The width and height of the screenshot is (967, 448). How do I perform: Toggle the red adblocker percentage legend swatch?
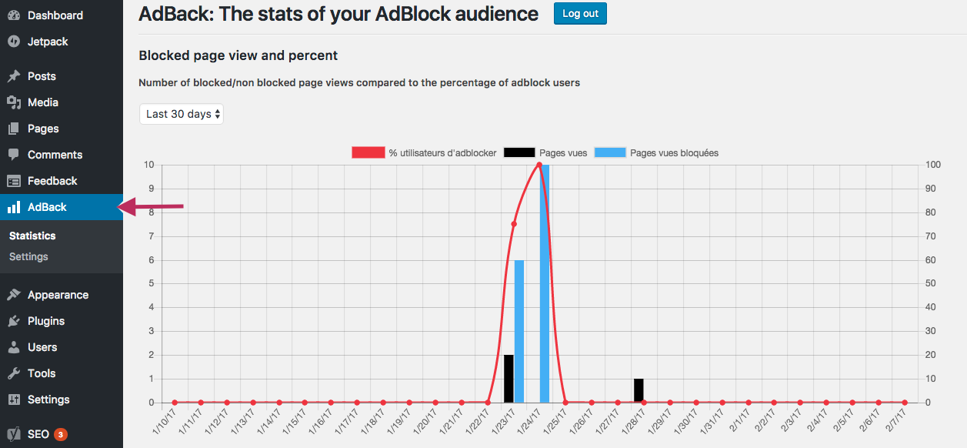pos(368,152)
